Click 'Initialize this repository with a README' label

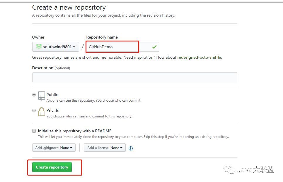coord(74,131)
